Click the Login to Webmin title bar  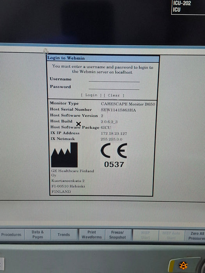click(x=103, y=58)
